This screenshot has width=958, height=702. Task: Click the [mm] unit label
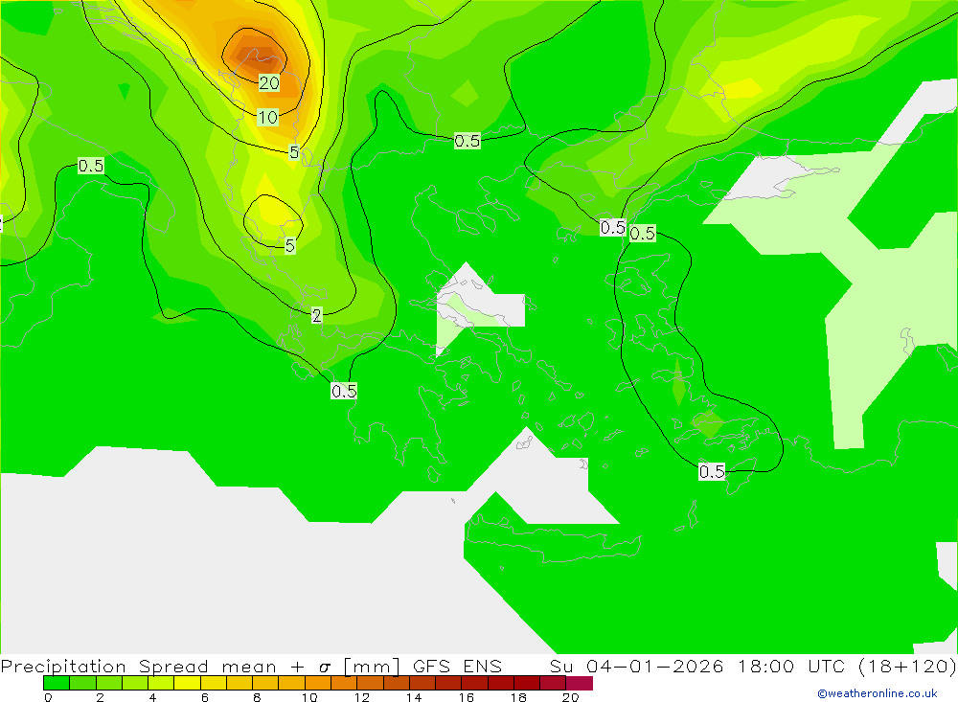coord(372,667)
